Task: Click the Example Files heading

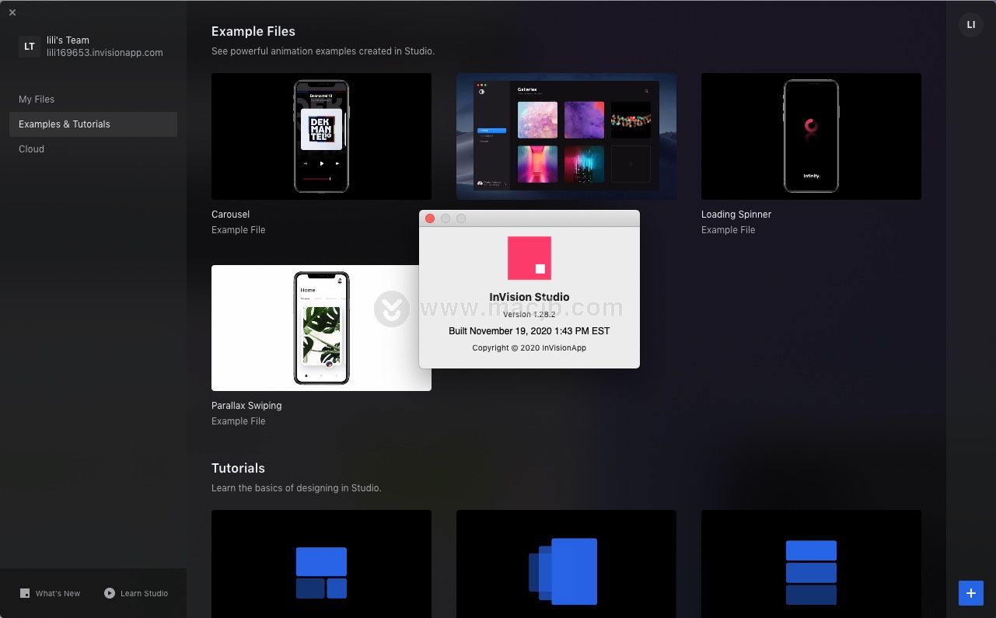Action: (x=253, y=31)
